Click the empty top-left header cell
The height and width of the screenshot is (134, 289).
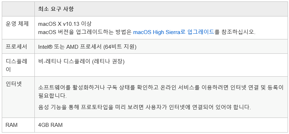[x=18, y=9]
